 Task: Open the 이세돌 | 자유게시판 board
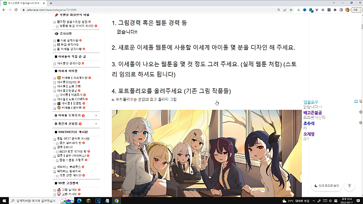(74, 78)
